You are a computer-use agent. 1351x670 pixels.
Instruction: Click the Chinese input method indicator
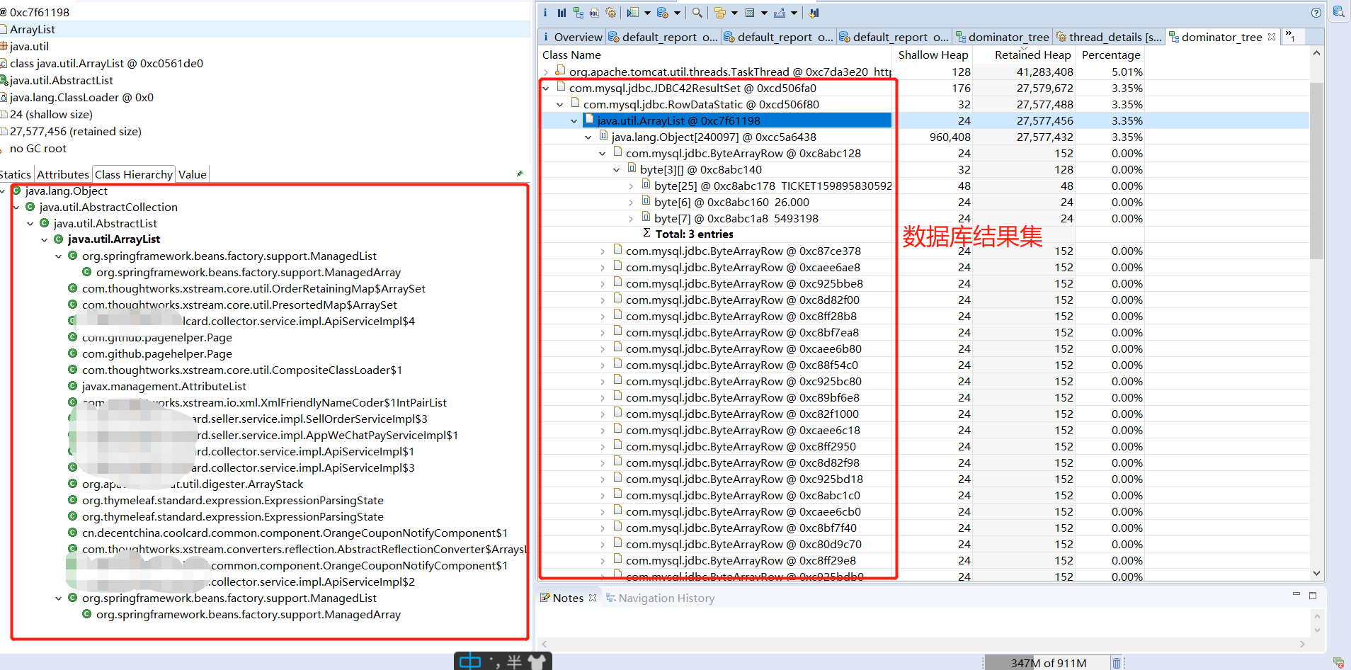point(470,662)
